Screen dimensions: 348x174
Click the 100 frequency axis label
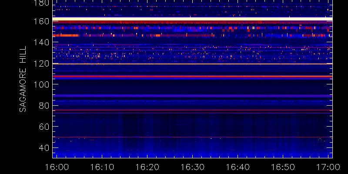coord(42,84)
